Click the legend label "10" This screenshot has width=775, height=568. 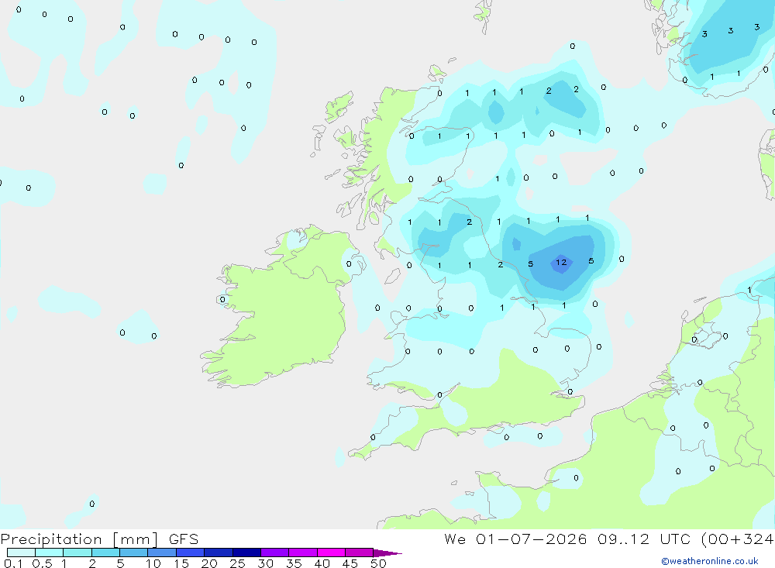coord(153,563)
